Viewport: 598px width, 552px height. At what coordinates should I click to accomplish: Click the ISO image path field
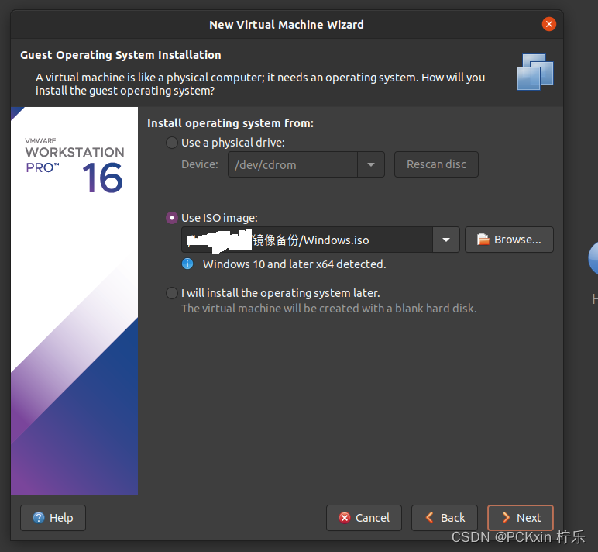(307, 240)
